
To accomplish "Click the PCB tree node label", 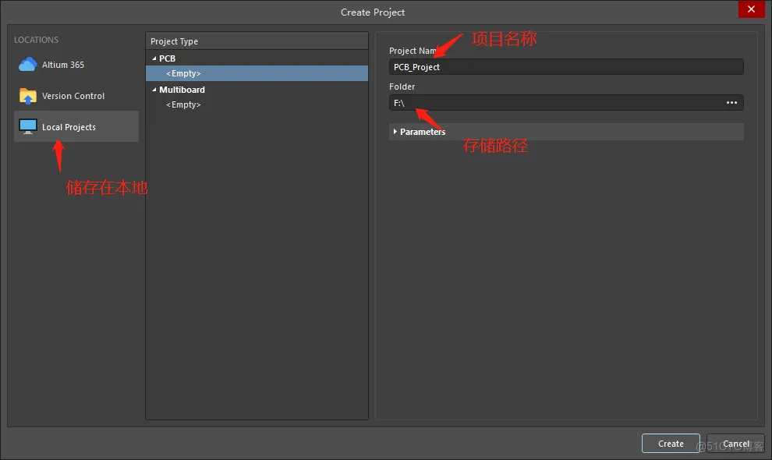I will [168, 58].
